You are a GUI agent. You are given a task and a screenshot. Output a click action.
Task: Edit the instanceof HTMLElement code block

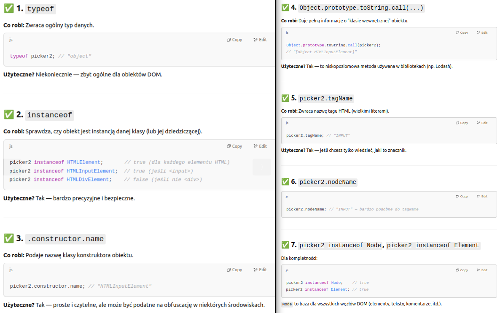click(x=260, y=146)
